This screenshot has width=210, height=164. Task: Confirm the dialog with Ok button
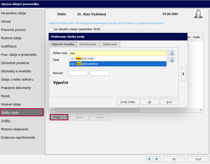(150, 102)
